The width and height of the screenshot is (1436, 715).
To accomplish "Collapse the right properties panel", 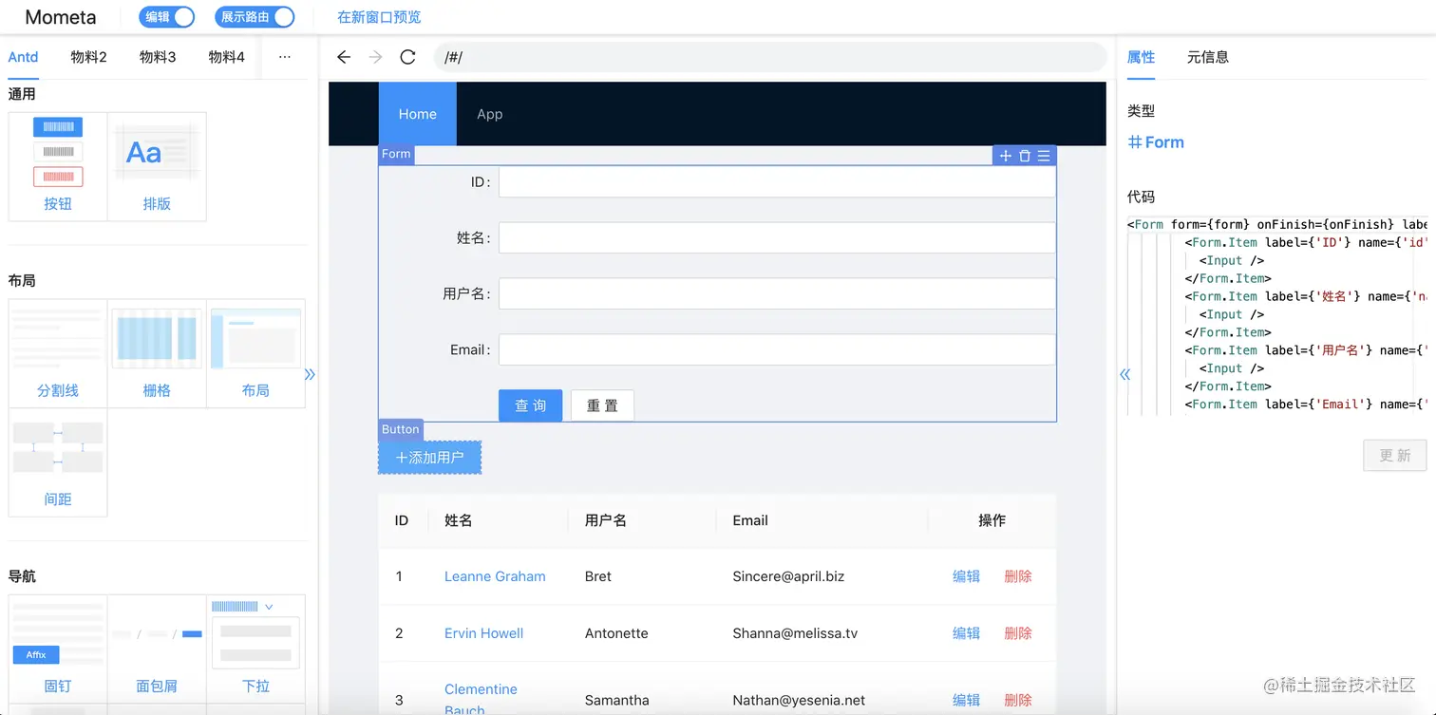I will [x=1125, y=374].
